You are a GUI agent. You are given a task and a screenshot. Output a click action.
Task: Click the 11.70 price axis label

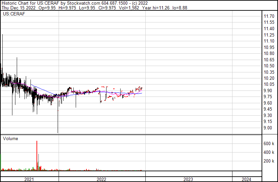[269, 16]
